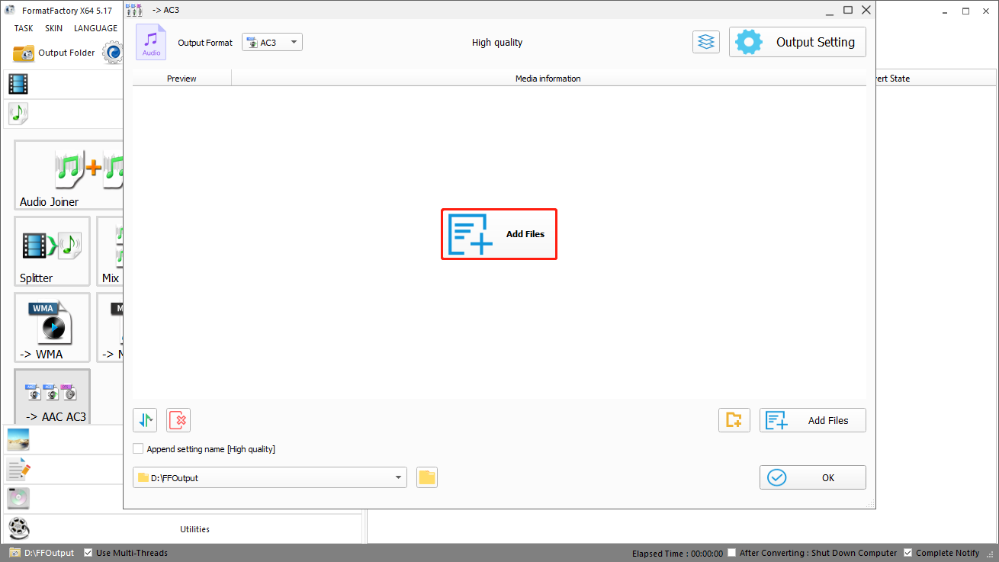Click the stacked layers icon button
Viewport: 999px width, 562px height.
click(x=706, y=42)
